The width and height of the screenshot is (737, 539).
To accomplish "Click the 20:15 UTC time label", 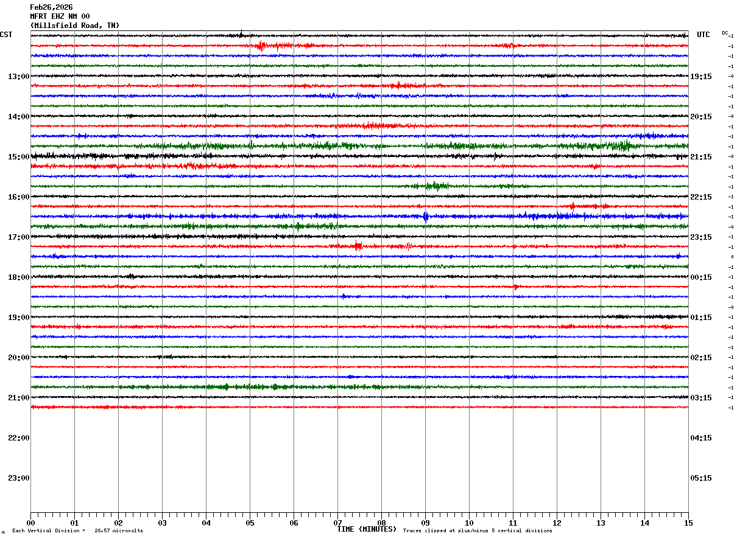I will click(x=700, y=117).
